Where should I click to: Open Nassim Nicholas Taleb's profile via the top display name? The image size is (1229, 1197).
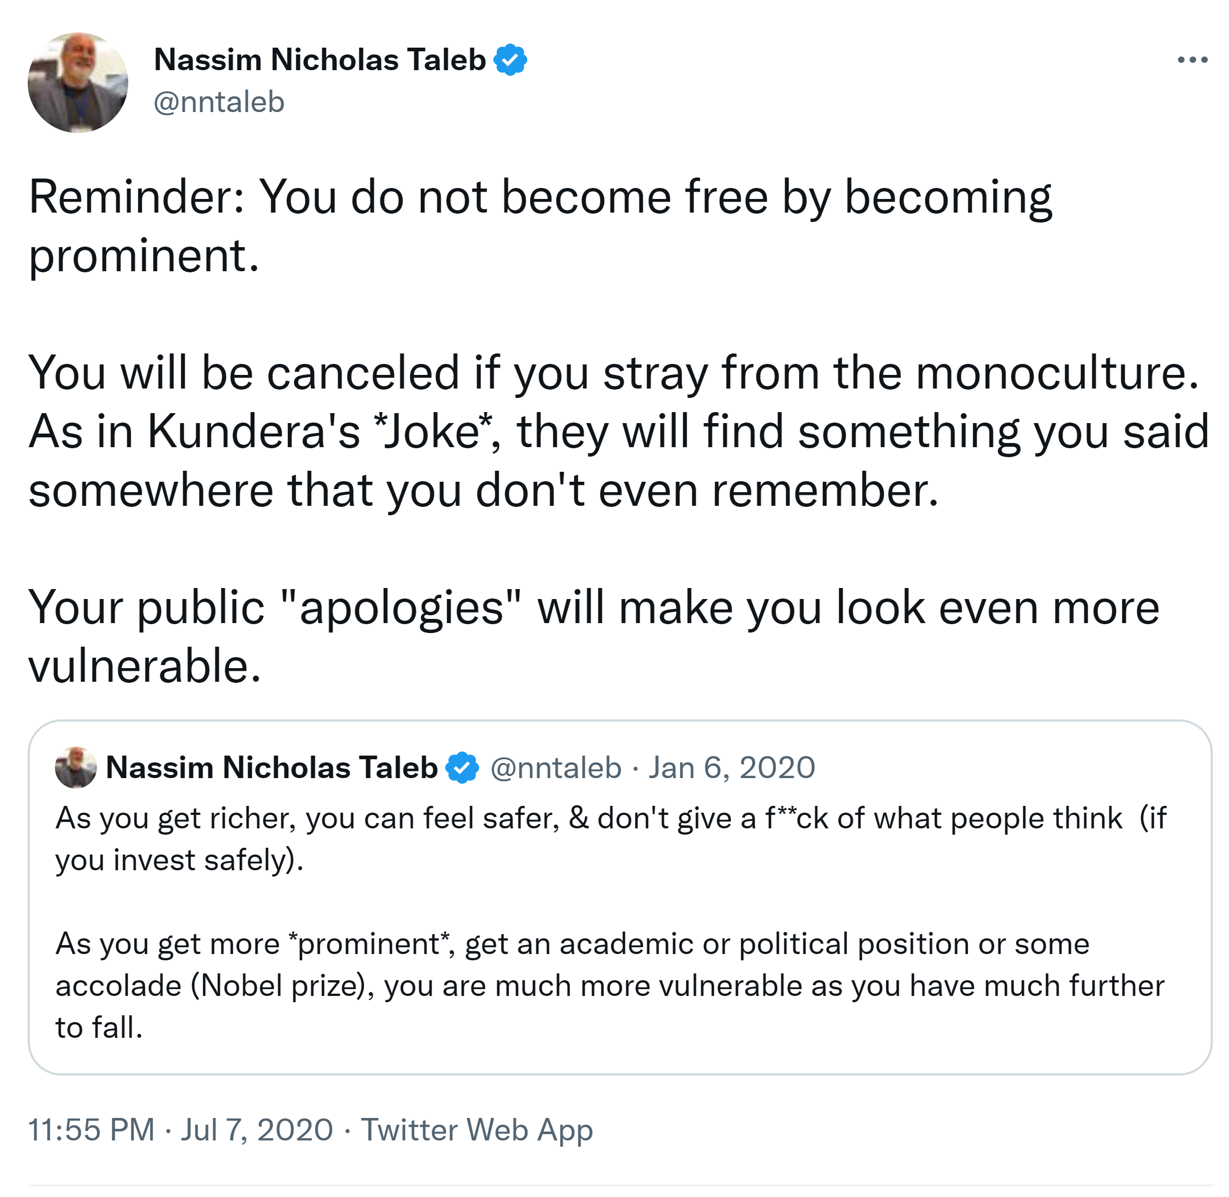(x=319, y=60)
